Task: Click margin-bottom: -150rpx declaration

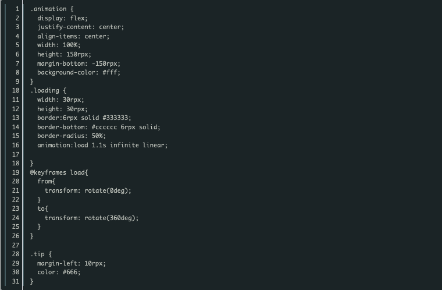Action: (x=79, y=63)
